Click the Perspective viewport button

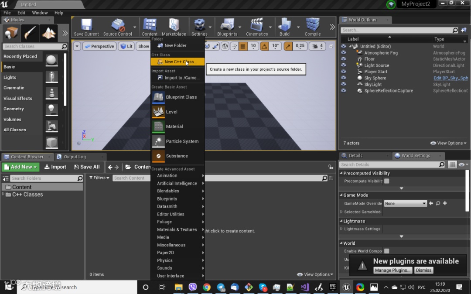pyautogui.click(x=99, y=46)
